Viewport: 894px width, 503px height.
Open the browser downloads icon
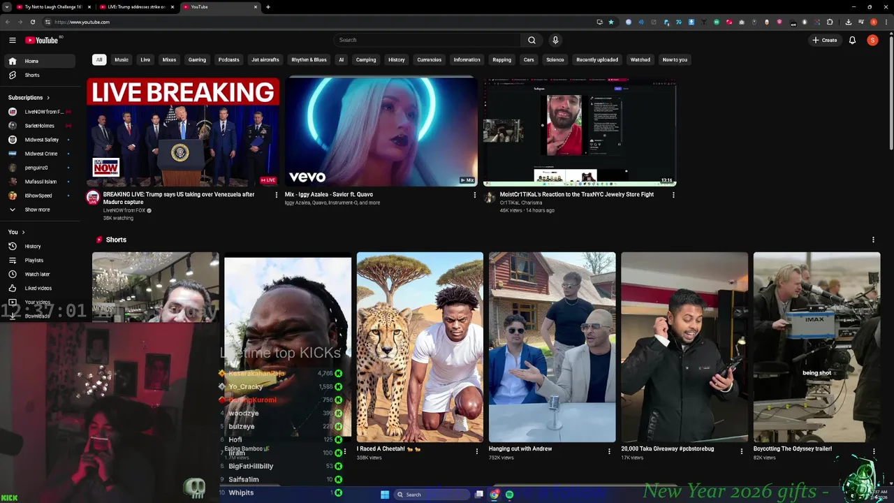[x=848, y=22]
